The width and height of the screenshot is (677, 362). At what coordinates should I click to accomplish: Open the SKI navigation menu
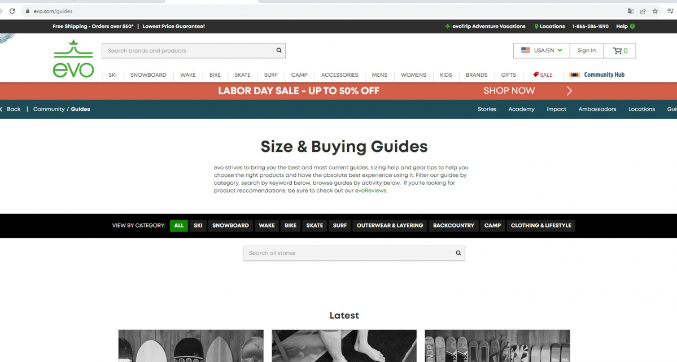click(113, 75)
